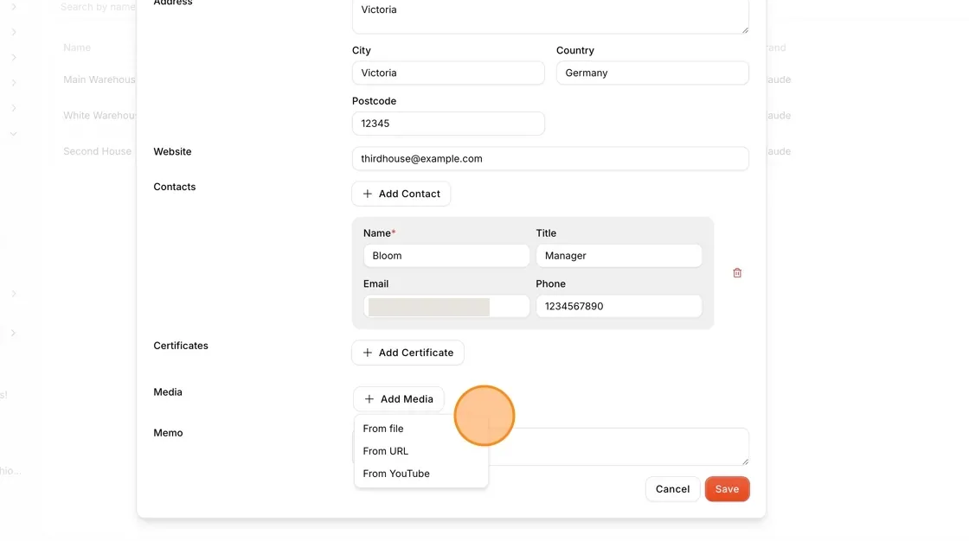Viewport: 969px width, 541px height.
Task: Focus the contact Name field with Bloom
Action: tap(446, 256)
